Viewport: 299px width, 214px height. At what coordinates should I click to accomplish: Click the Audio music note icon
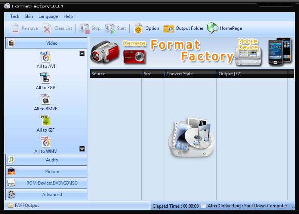point(11,160)
